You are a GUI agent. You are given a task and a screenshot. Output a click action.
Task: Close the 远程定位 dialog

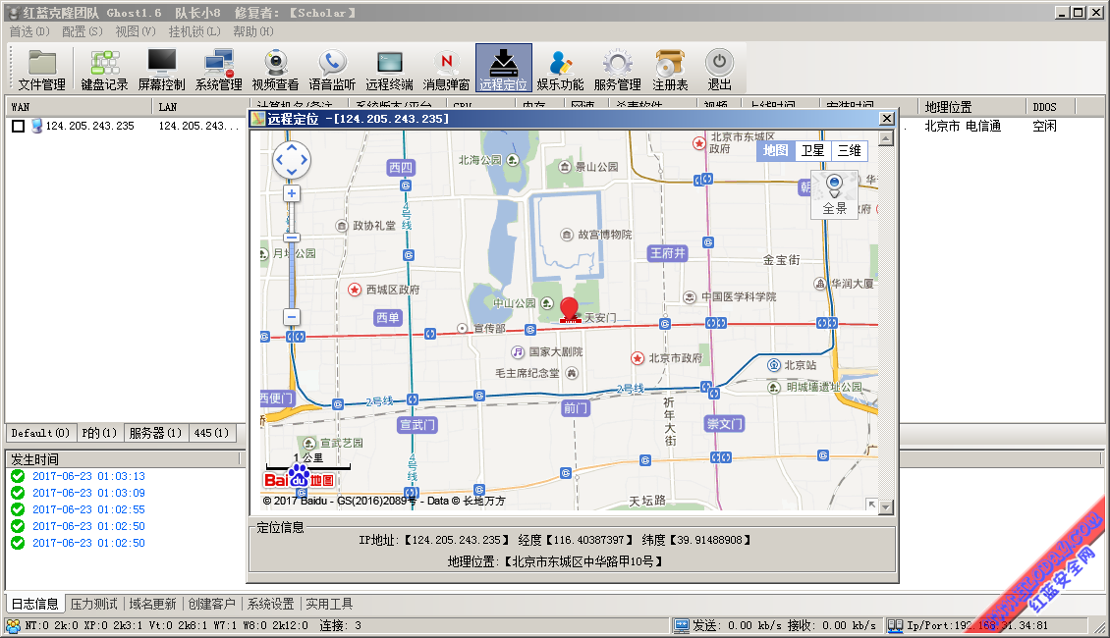tap(886, 119)
